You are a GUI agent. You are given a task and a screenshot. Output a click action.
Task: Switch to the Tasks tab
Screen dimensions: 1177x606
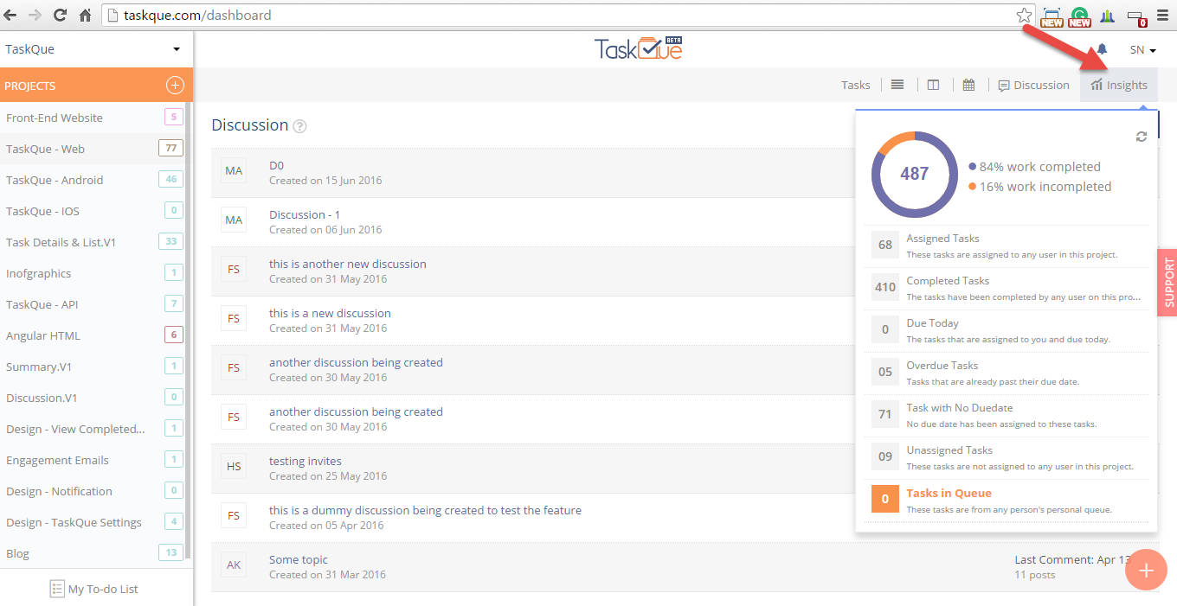(x=855, y=84)
